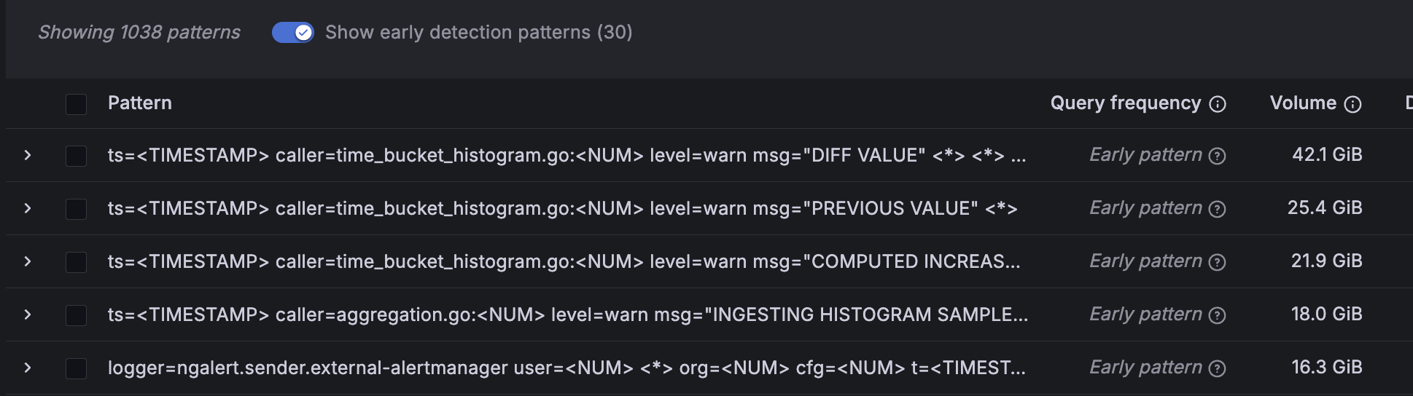
Task: Expand the PREVIOUS VALUE pattern row
Action: point(28,208)
